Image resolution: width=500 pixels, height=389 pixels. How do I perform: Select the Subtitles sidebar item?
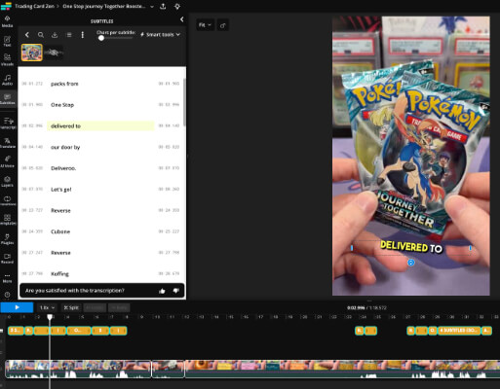point(7,99)
